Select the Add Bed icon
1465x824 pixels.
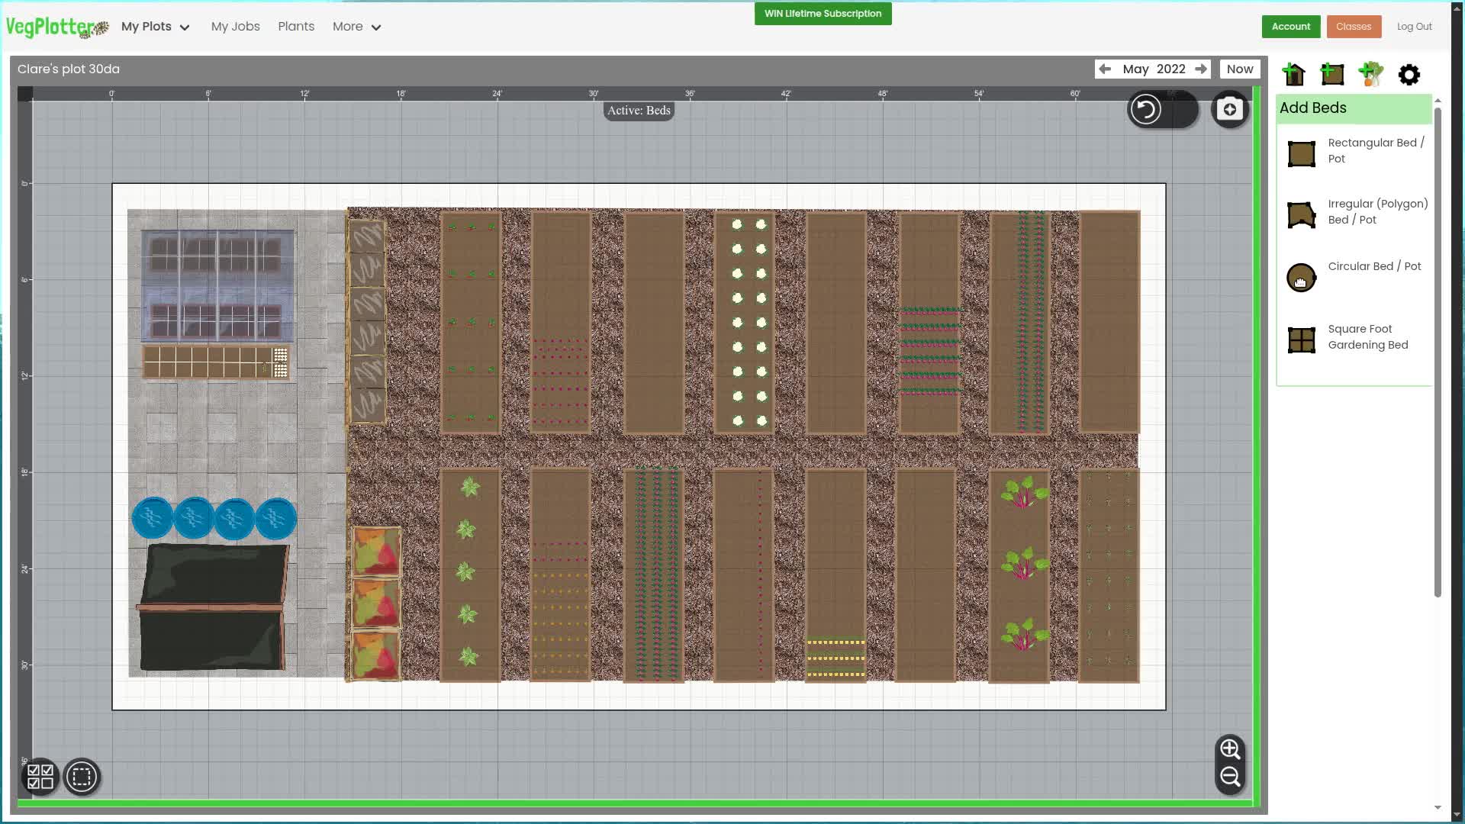[1331, 74]
